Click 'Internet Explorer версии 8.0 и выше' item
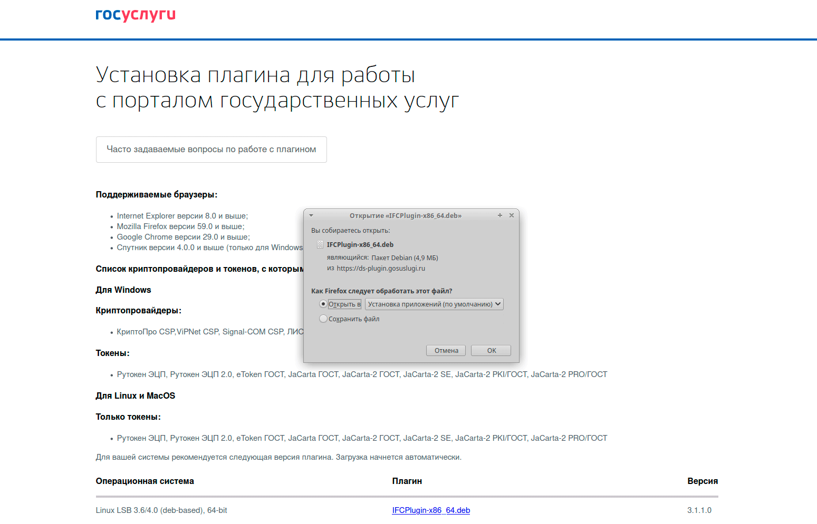This screenshot has width=817, height=524. 182,216
